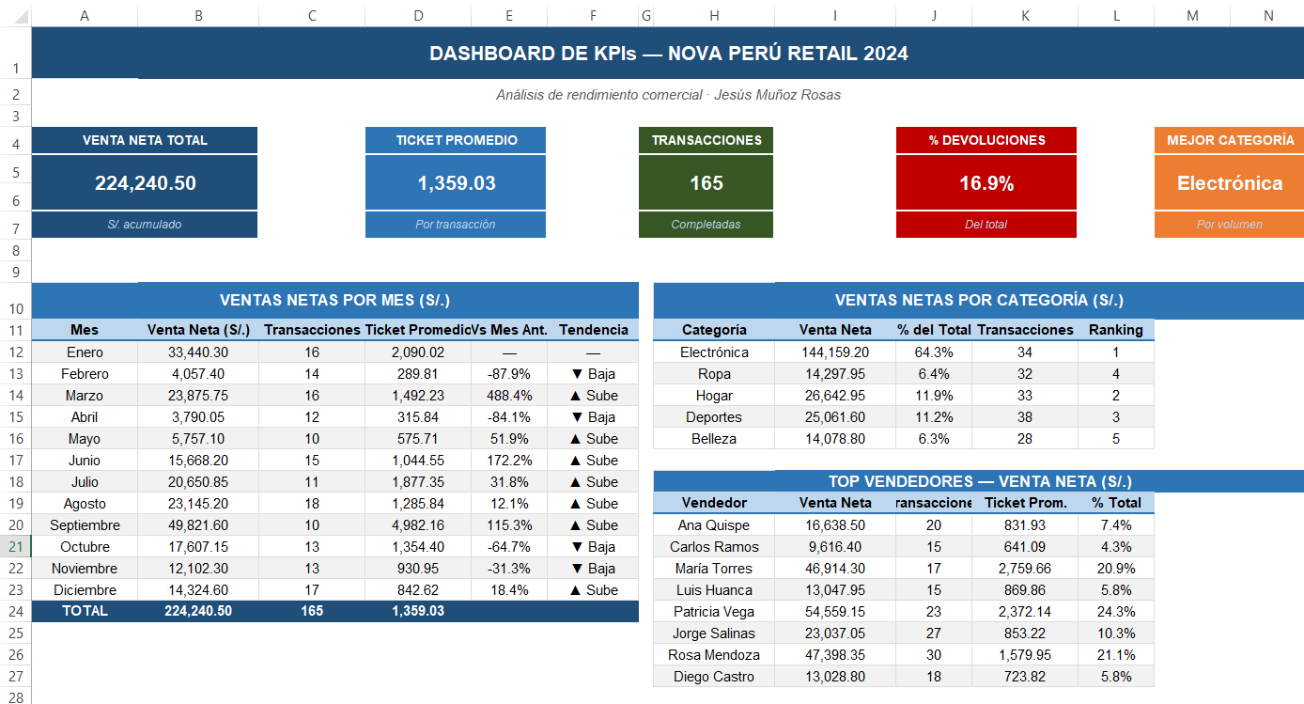
Task: Select Diciembre's '▲ Sube' trend cell
Action: (x=593, y=590)
